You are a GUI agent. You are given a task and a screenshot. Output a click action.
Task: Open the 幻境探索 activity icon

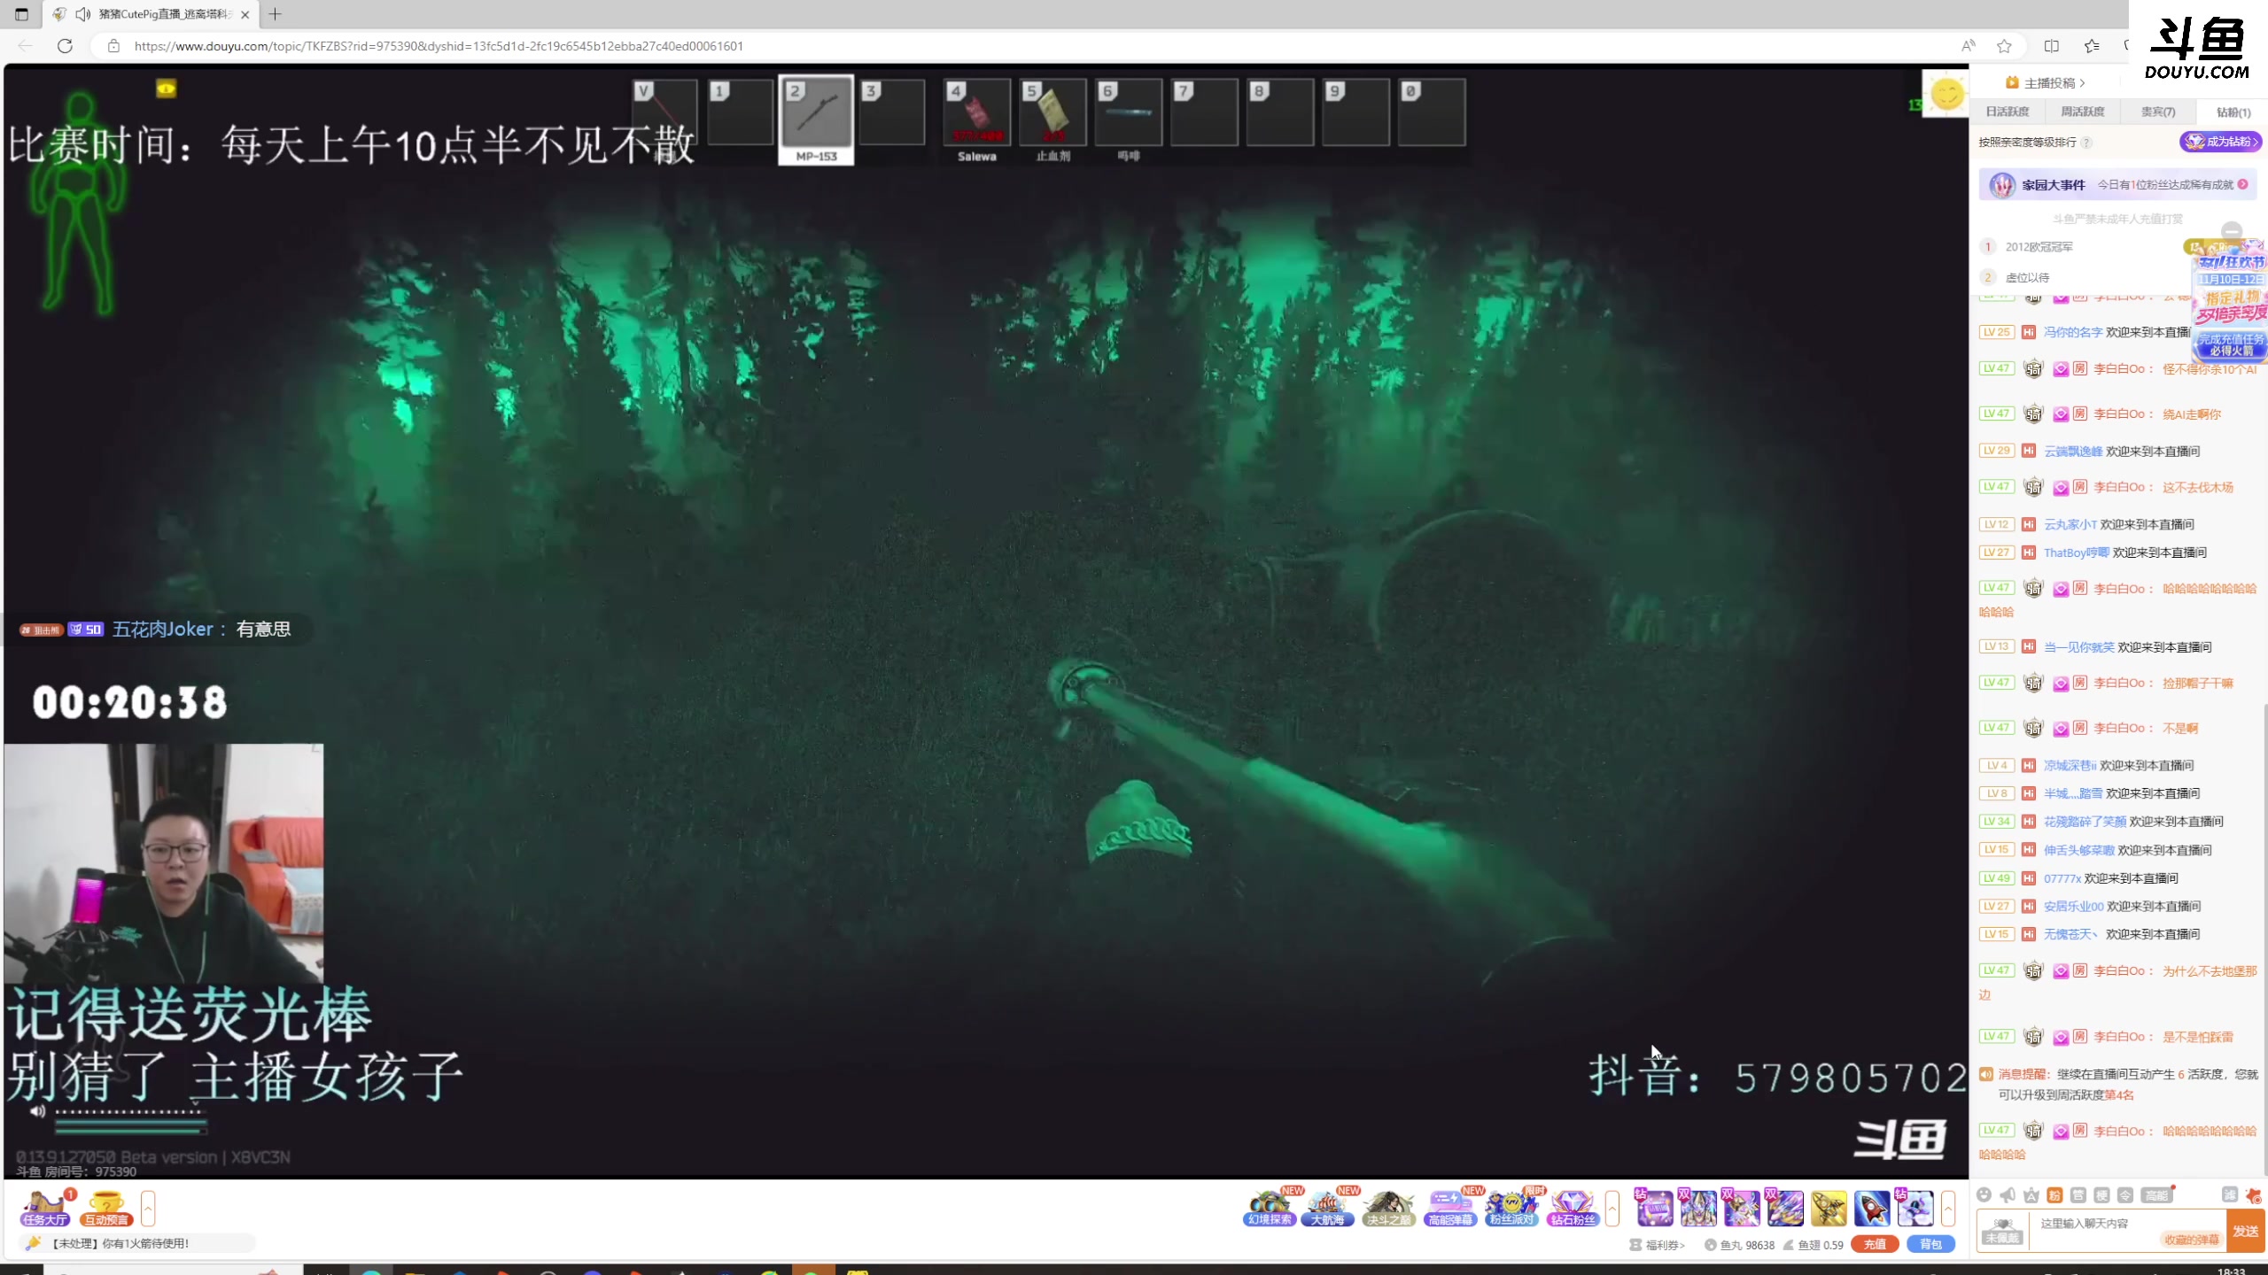[x=1269, y=1207]
